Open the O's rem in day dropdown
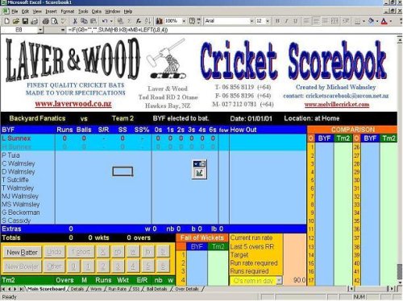 tap(280, 281)
